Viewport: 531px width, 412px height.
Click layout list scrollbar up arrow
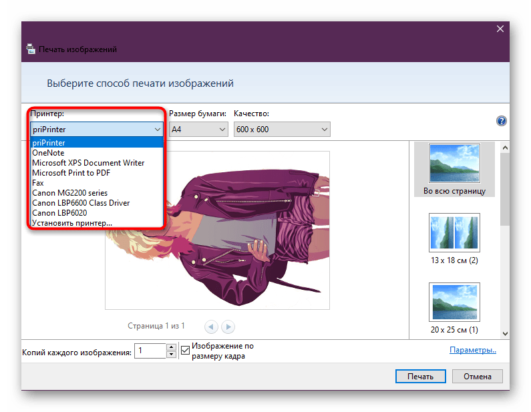pyautogui.click(x=505, y=148)
